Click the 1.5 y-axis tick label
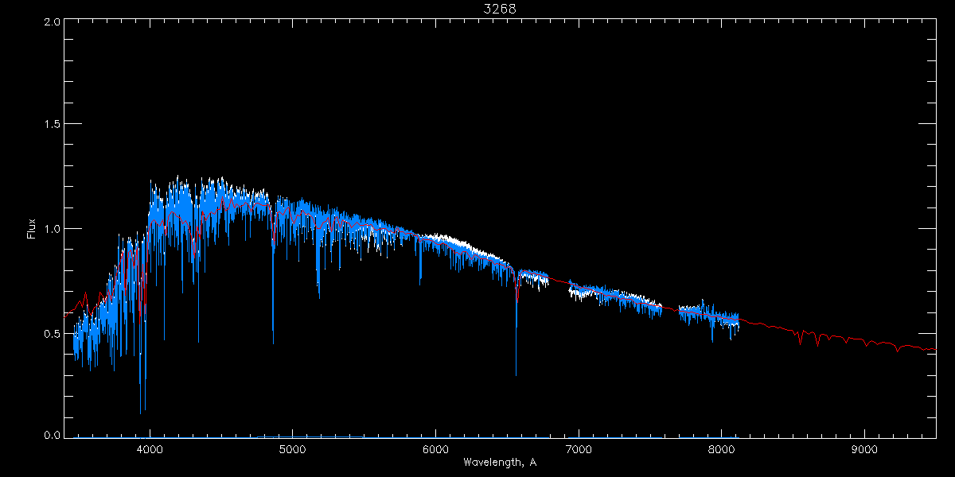The height and width of the screenshot is (477, 955). [x=49, y=125]
